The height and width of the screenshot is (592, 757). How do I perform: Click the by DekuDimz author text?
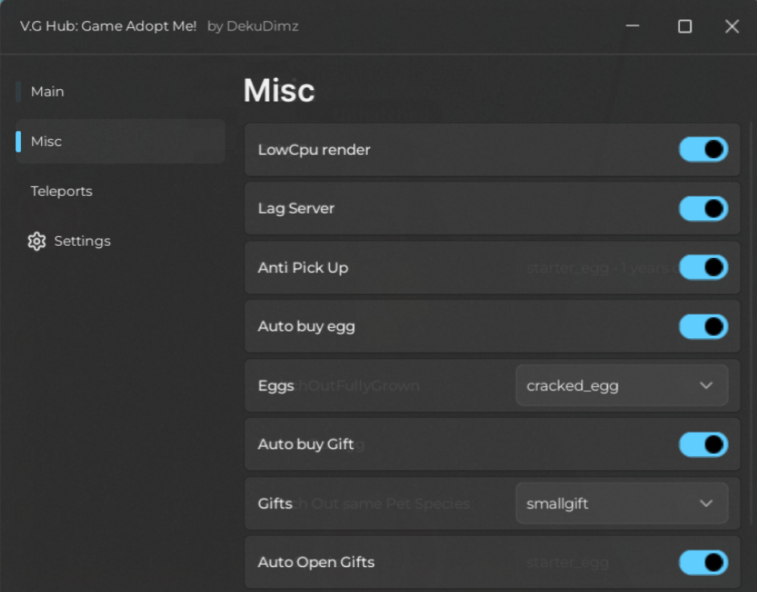coord(253,26)
